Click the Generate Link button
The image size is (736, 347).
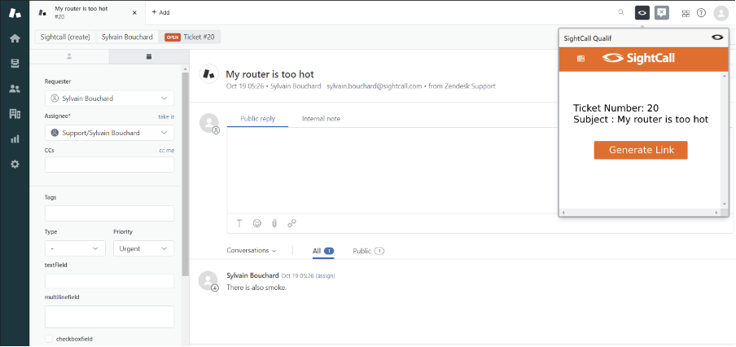tap(641, 150)
